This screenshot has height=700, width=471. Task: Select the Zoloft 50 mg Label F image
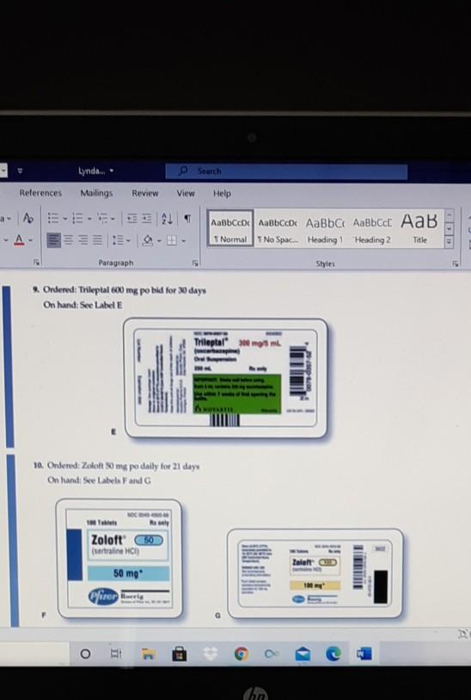[119, 559]
